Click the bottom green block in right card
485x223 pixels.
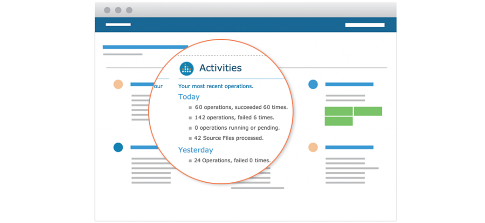pyautogui.click(x=339, y=121)
